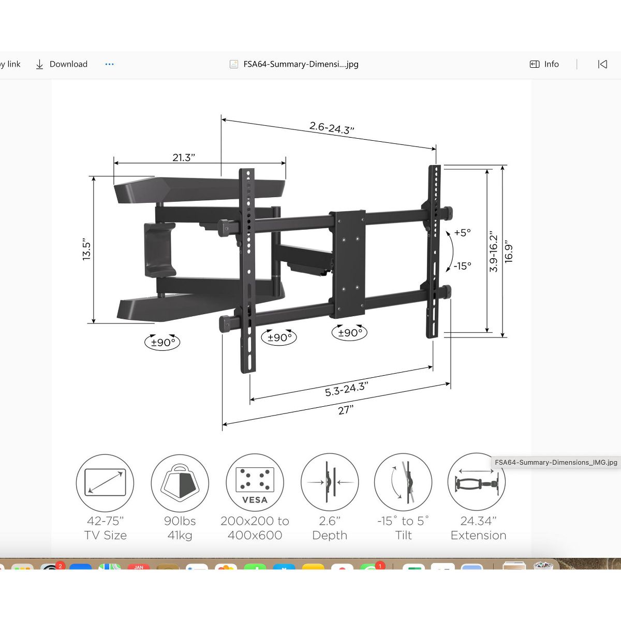Open the Info details pane
The image size is (621, 621).
[x=544, y=64]
